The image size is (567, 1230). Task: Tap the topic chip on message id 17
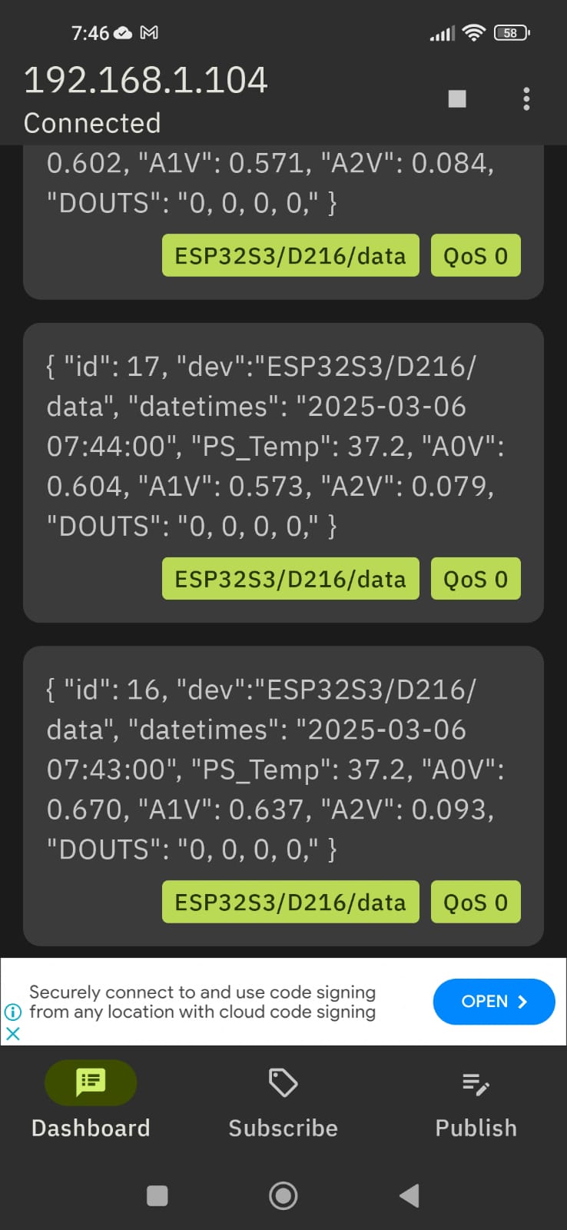290,579
